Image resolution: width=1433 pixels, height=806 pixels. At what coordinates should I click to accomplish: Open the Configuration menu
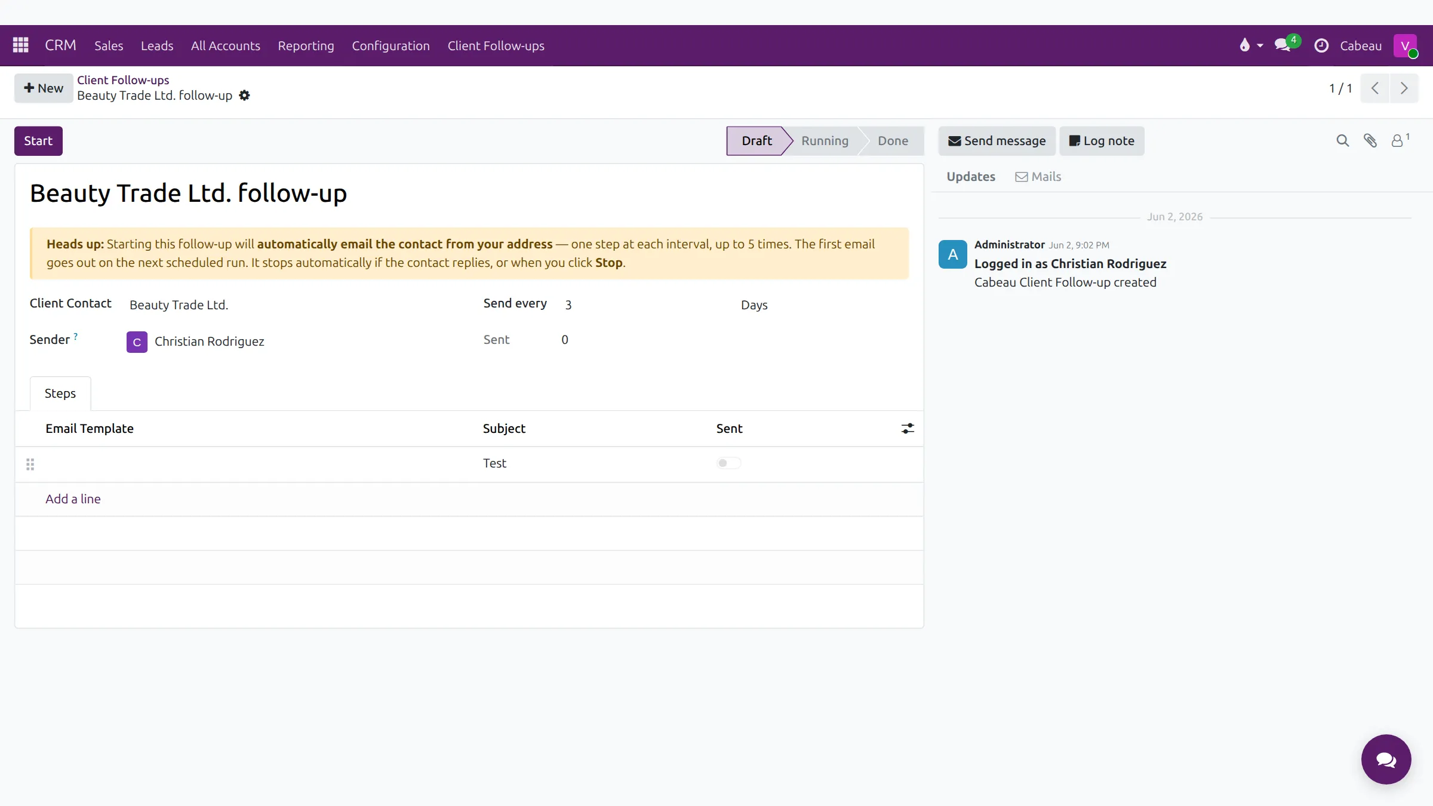[390, 45]
